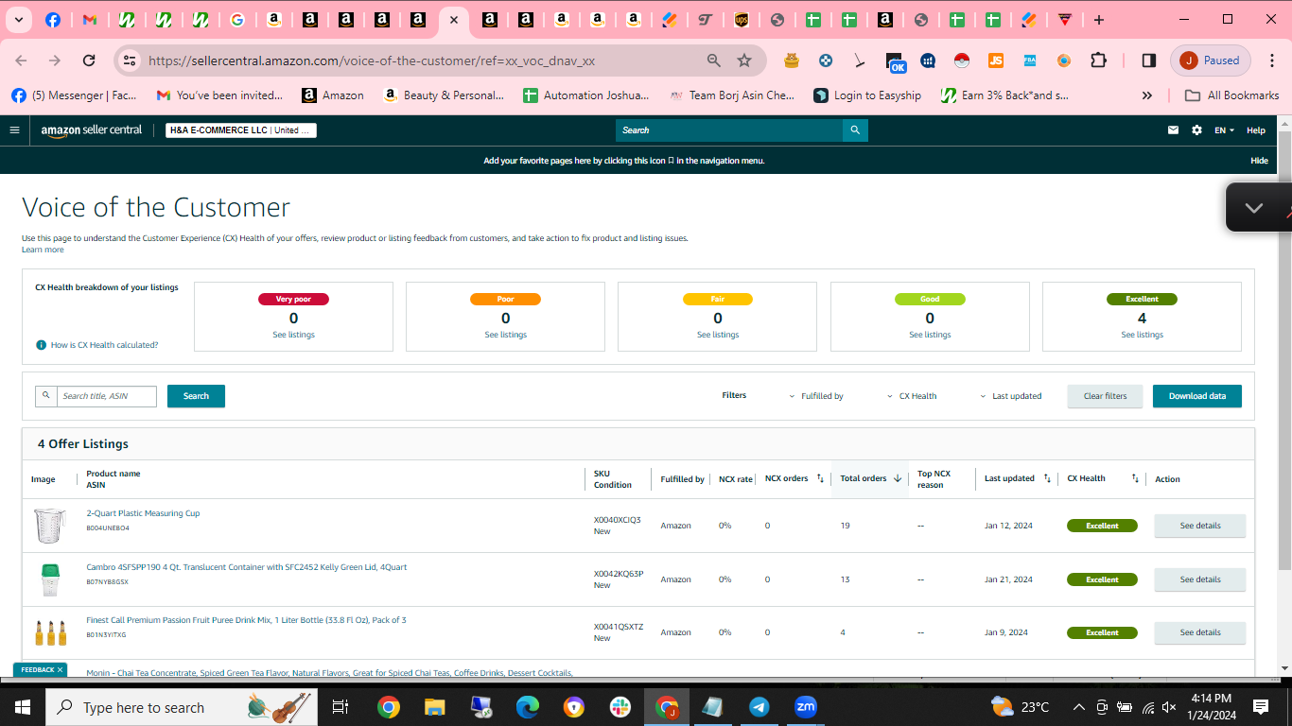The height and width of the screenshot is (726, 1292).
Task: Sort the table by NCX orders
Action: [x=820, y=478]
